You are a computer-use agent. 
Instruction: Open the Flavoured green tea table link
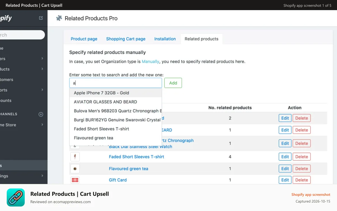(x=129, y=169)
